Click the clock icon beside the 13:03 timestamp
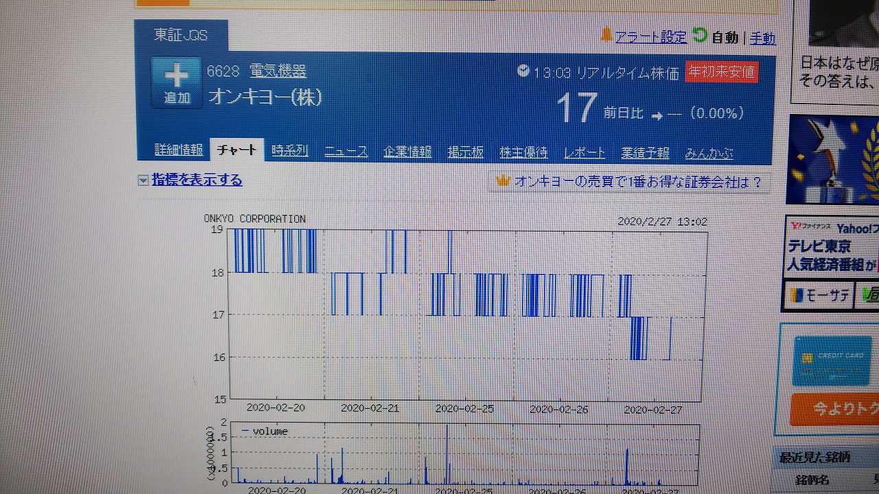 [523, 71]
